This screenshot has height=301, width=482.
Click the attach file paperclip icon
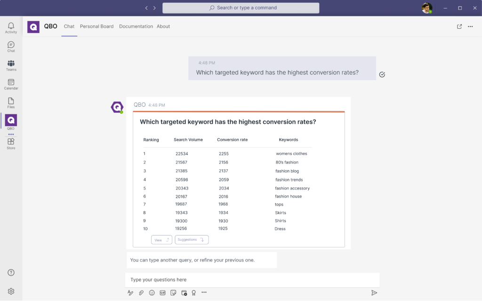141,293
